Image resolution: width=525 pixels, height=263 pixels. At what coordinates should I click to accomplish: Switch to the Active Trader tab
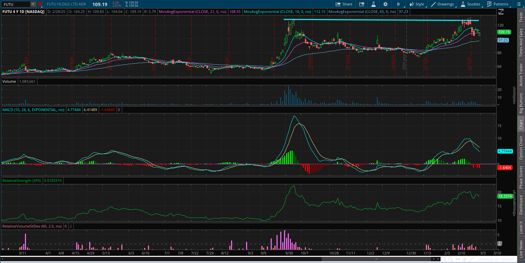[521, 75]
